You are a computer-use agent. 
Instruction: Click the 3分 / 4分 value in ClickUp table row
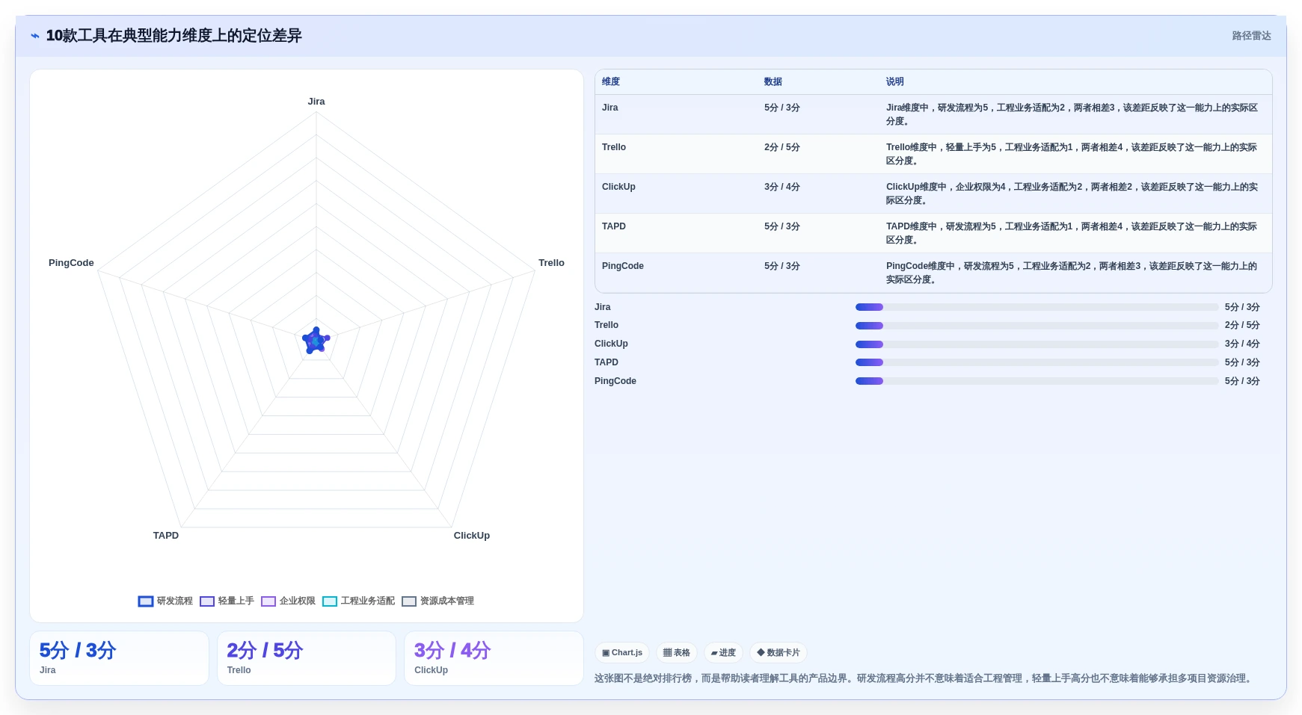tap(782, 187)
